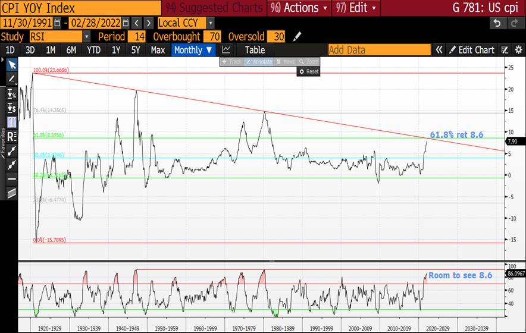Open the Edit menu
526x333 pixels.
coord(356,8)
